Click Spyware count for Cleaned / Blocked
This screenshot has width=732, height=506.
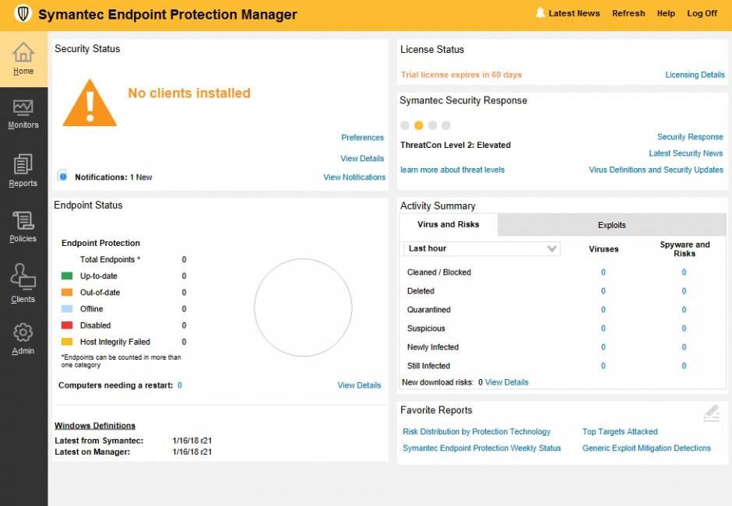(684, 272)
